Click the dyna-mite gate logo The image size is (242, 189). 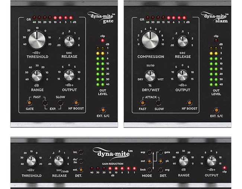pyautogui.click(x=102, y=17)
